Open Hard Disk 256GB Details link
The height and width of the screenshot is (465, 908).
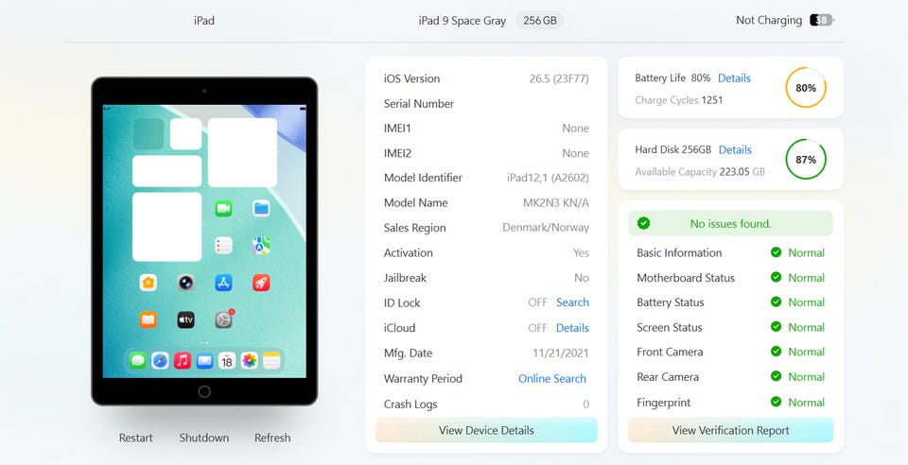click(x=735, y=149)
